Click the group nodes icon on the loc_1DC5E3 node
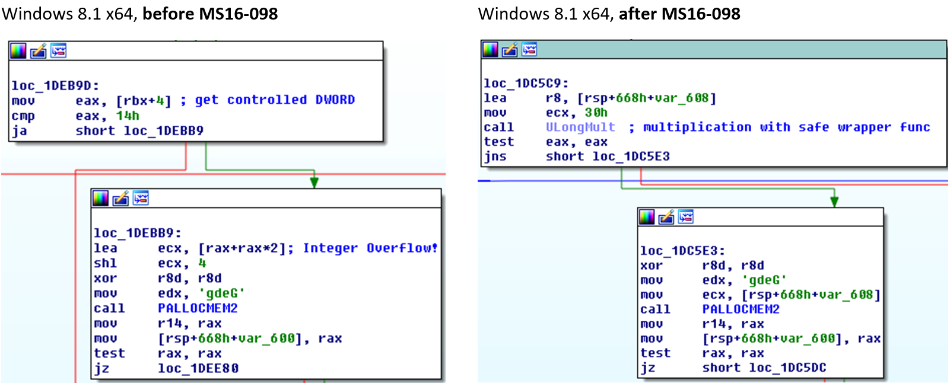 tap(686, 218)
